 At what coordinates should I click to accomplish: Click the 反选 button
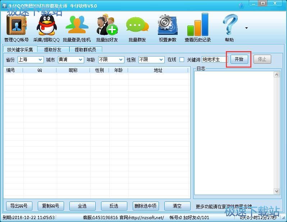tap(114, 206)
